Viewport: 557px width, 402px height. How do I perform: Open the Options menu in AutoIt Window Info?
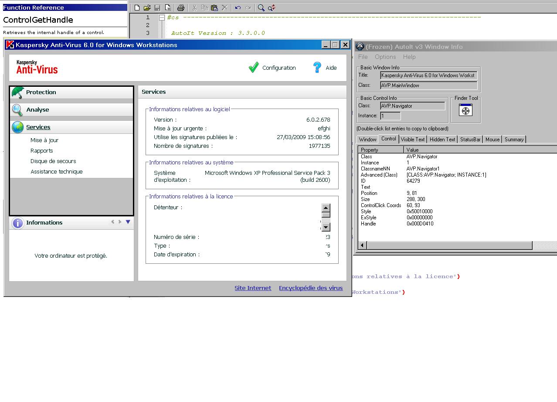[385, 57]
